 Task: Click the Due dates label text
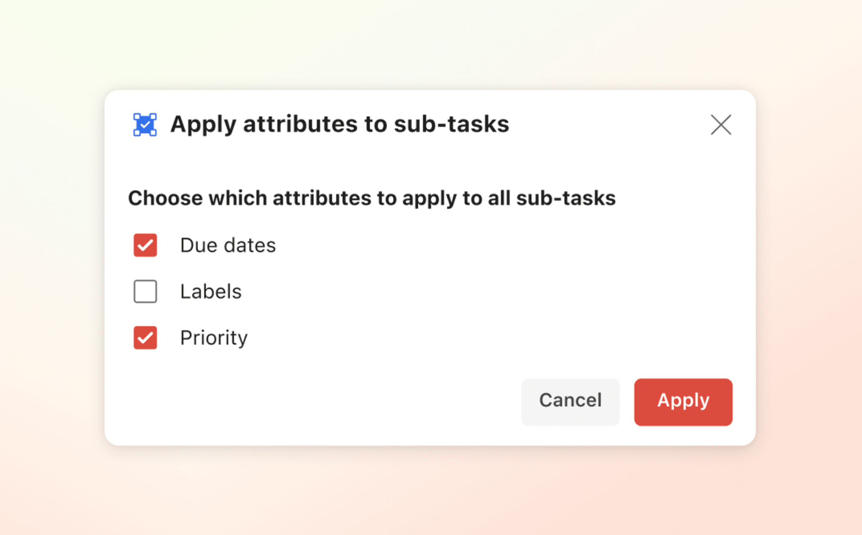click(228, 245)
